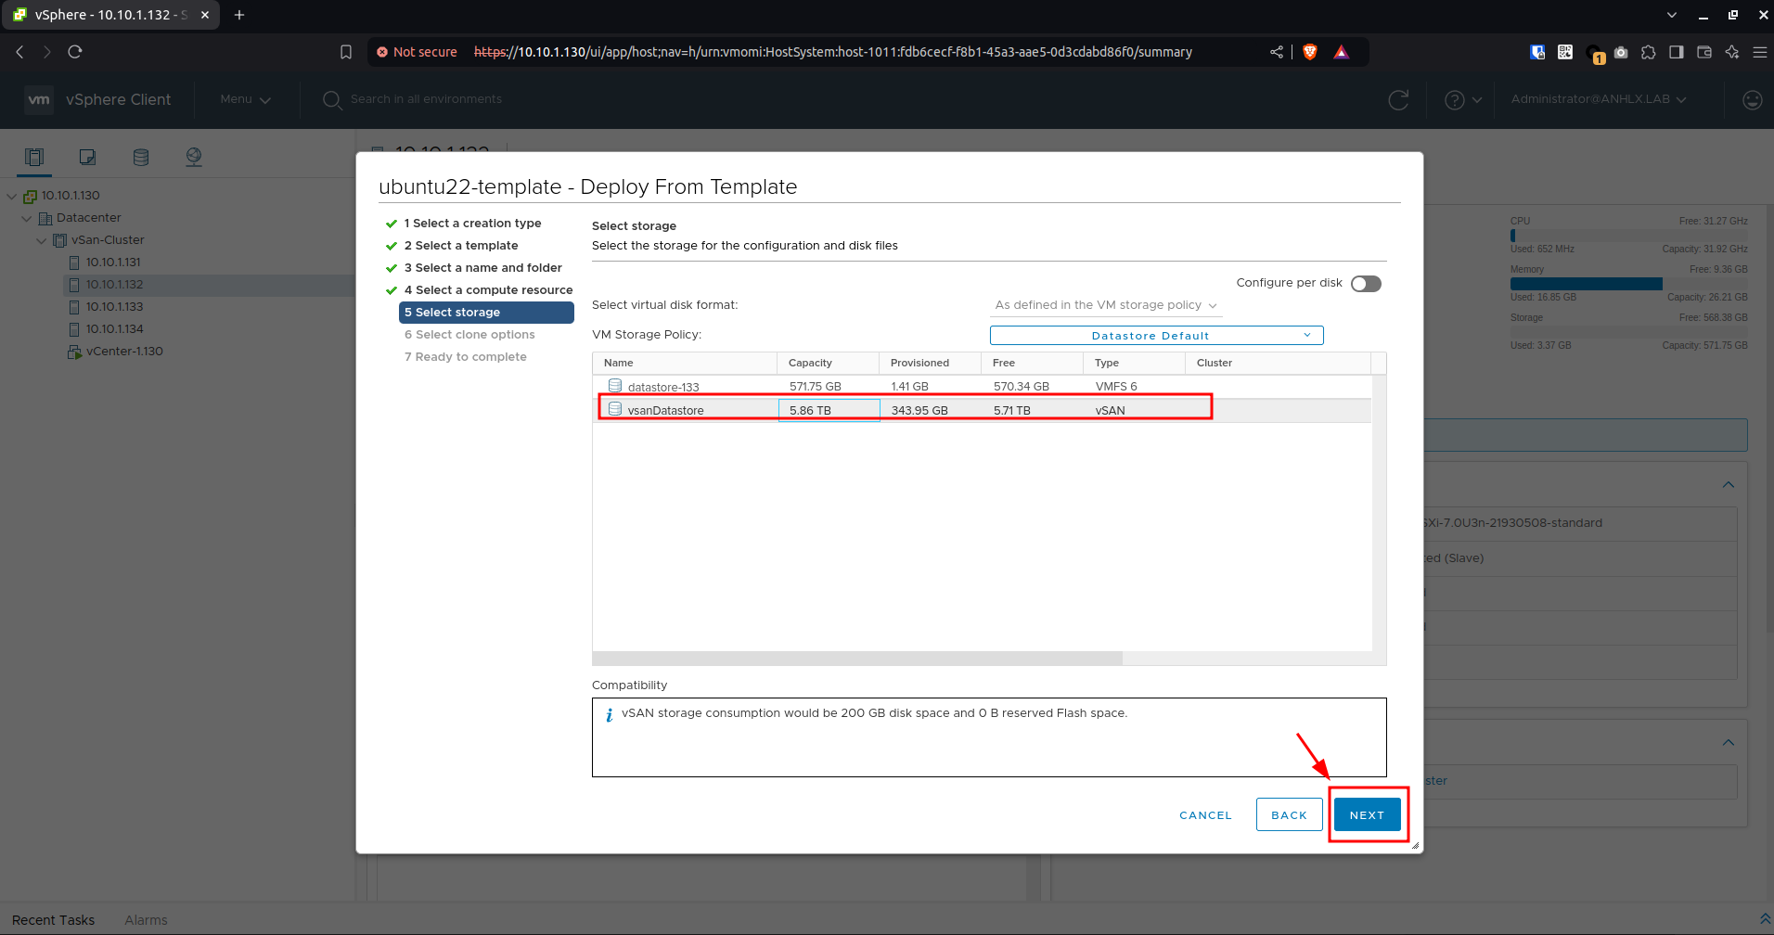This screenshot has height=935, width=1774.
Task: Open the Networking inventory view icon
Action: tap(194, 157)
